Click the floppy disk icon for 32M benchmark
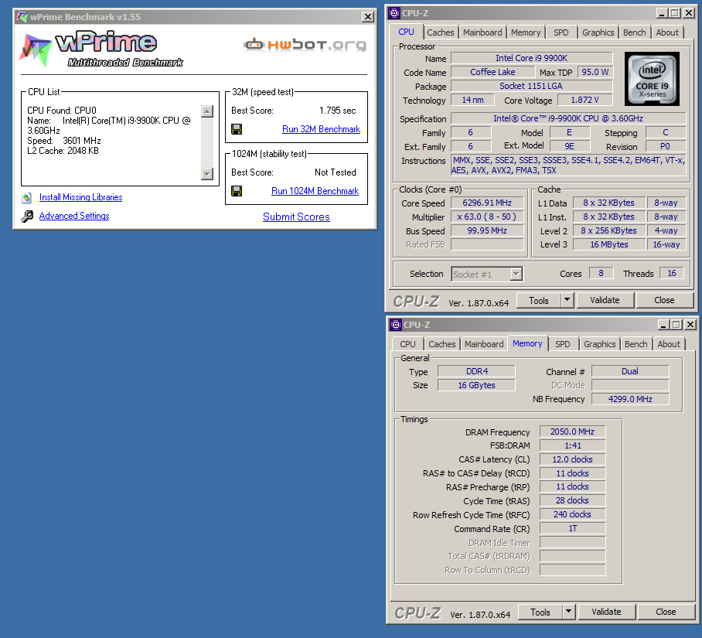702x638 pixels. 237,129
